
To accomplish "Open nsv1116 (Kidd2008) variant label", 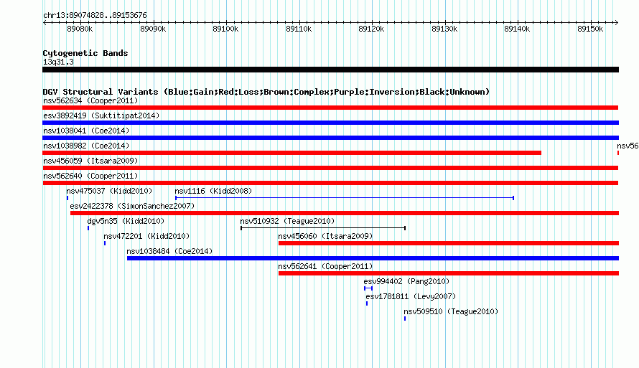I will tap(213, 191).
